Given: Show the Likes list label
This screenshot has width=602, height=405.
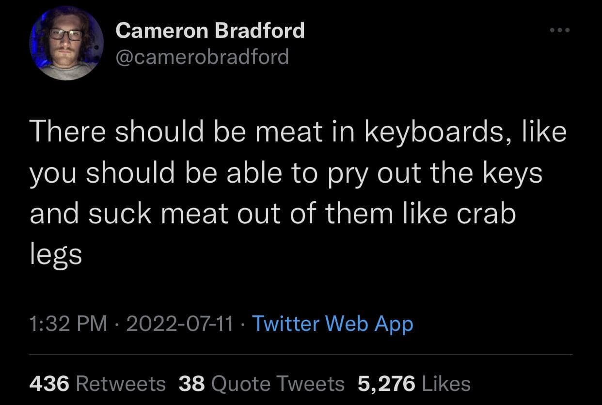Looking at the screenshot, I should pyautogui.click(x=446, y=384).
